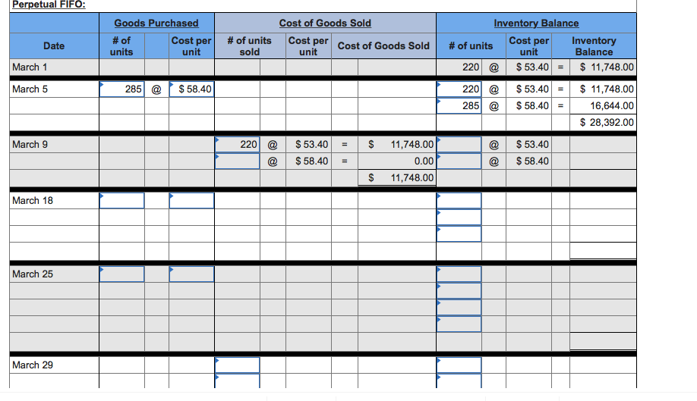The image size is (697, 401).
Task: Click the March 25 first inventory units field
Action: [x=459, y=274]
